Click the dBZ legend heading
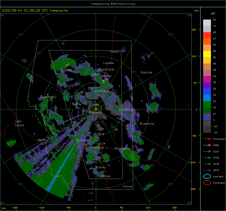 (x=213, y=13)
